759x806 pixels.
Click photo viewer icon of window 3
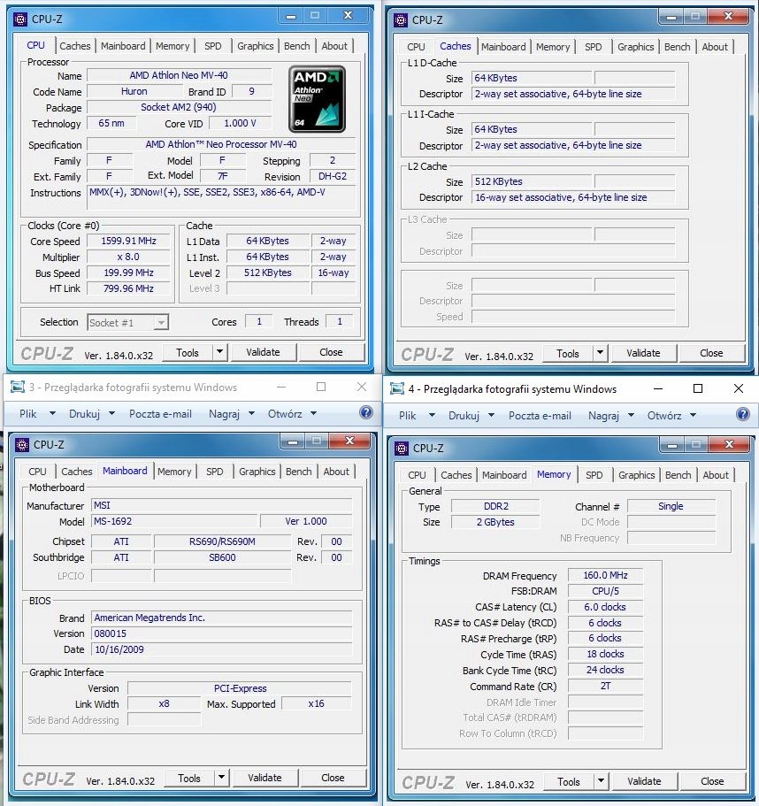(18, 387)
